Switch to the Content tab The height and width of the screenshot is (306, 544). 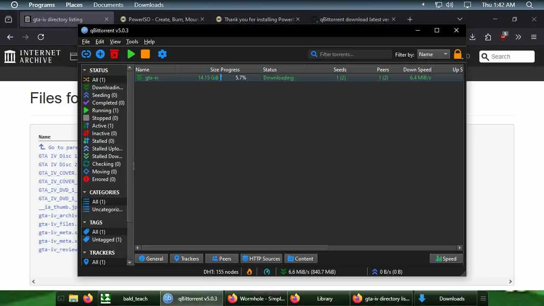[x=300, y=258]
